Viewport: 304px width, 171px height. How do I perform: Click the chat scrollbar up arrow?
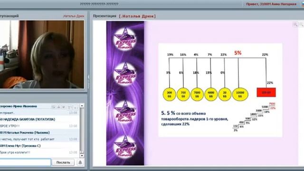tap(82, 105)
